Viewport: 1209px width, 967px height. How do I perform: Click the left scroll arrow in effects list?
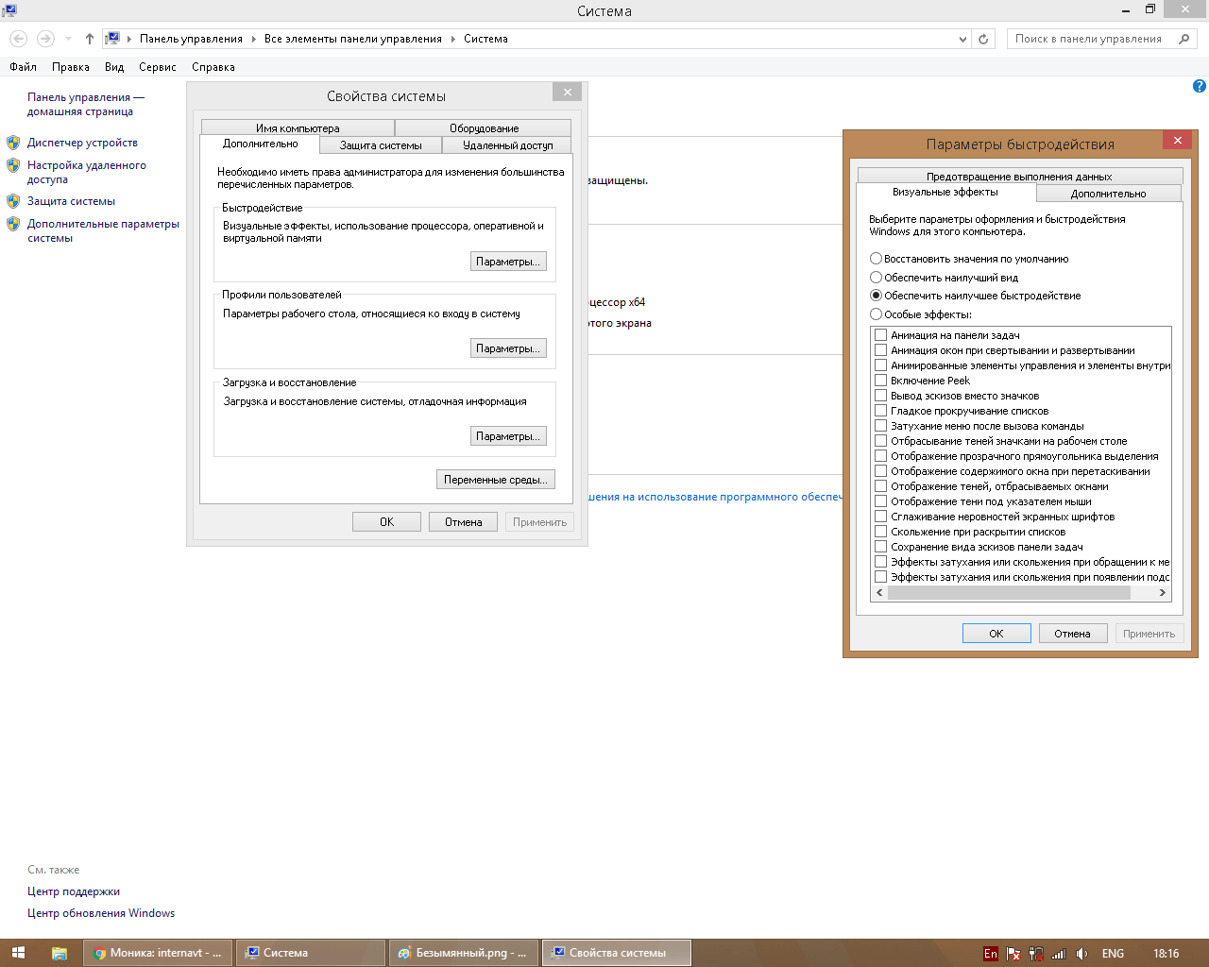point(879,593)
